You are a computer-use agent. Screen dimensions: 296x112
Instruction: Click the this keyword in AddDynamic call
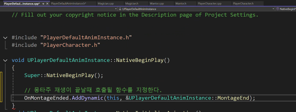pyautogui.click(x=113, y=98)
